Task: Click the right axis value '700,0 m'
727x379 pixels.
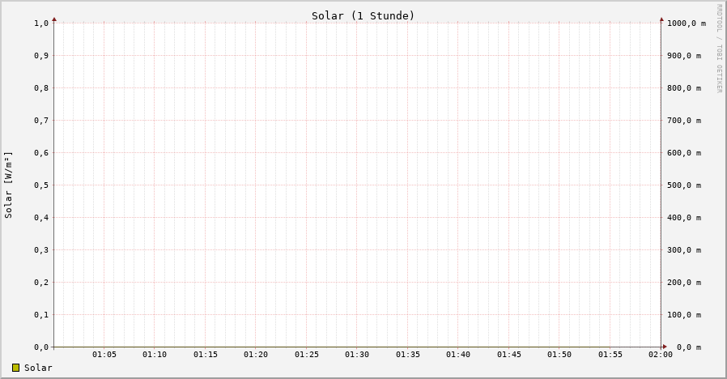Action: coord(684,121)
